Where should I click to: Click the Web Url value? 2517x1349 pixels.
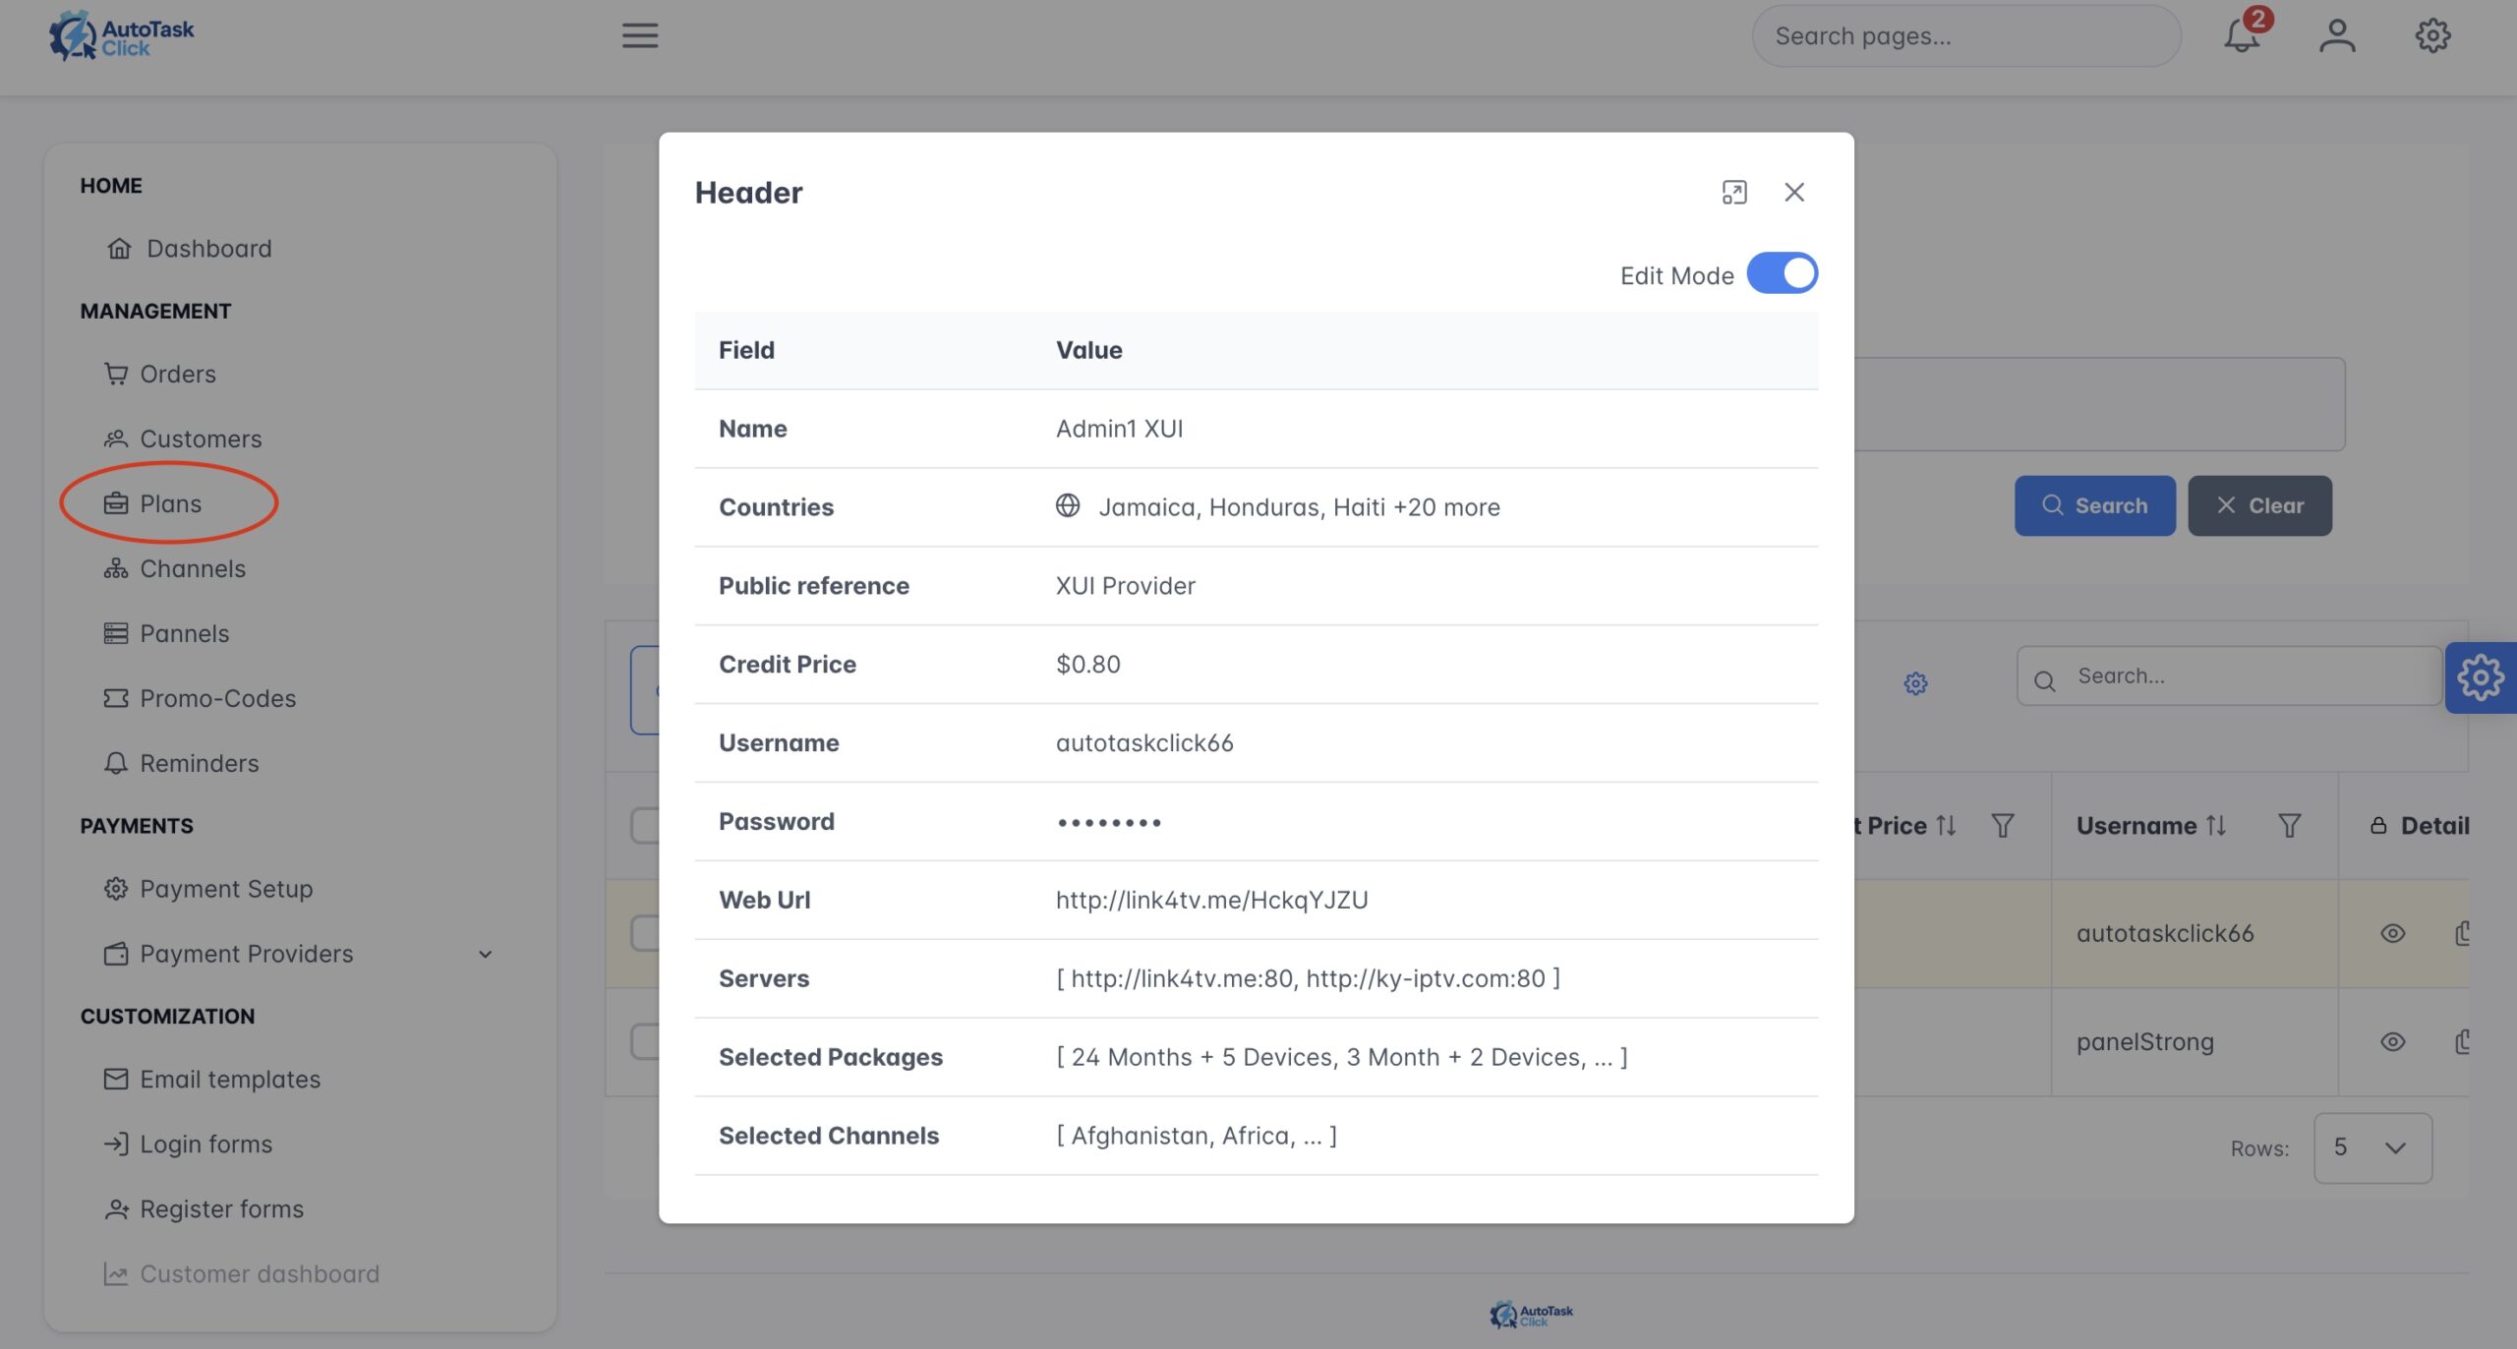pyautogui.click(x=1211, y=902)
